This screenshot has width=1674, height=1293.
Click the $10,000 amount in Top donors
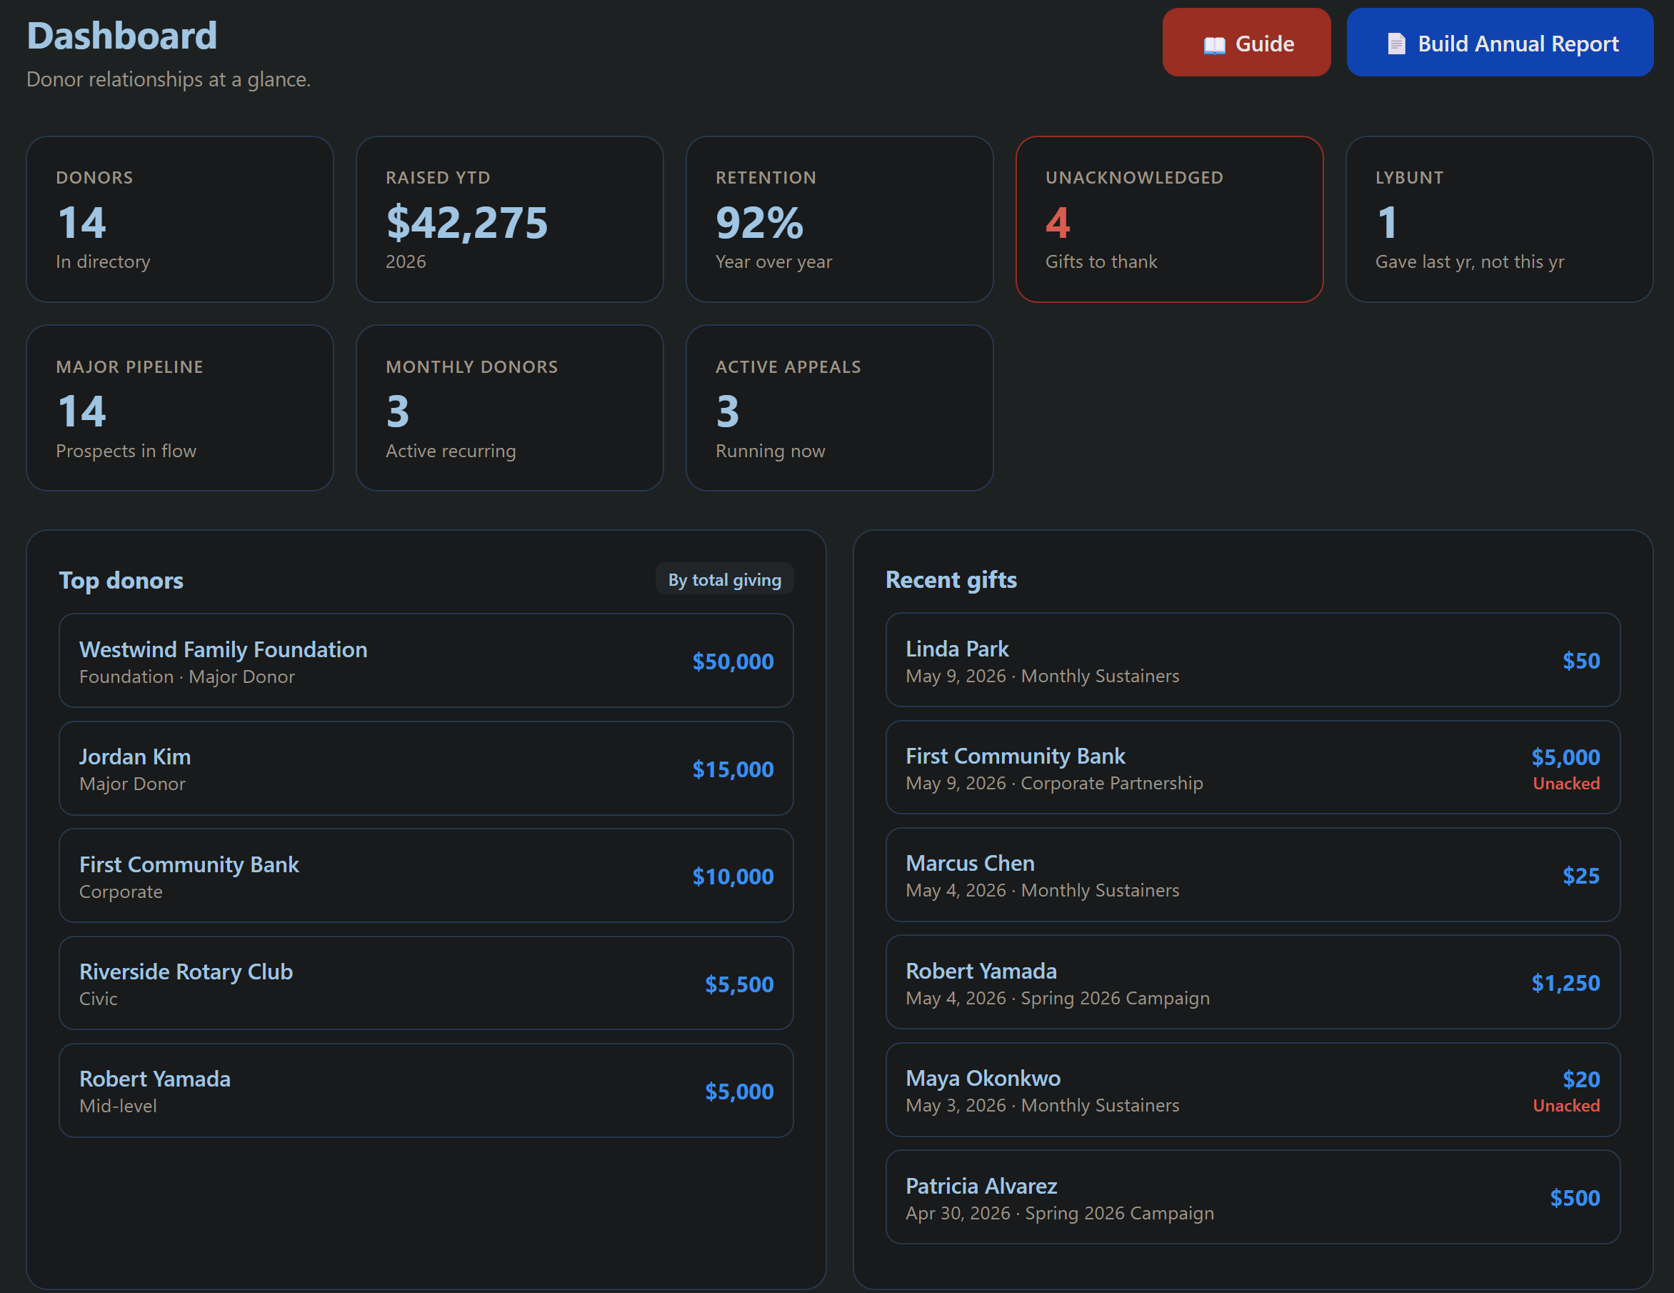(733, 877)
